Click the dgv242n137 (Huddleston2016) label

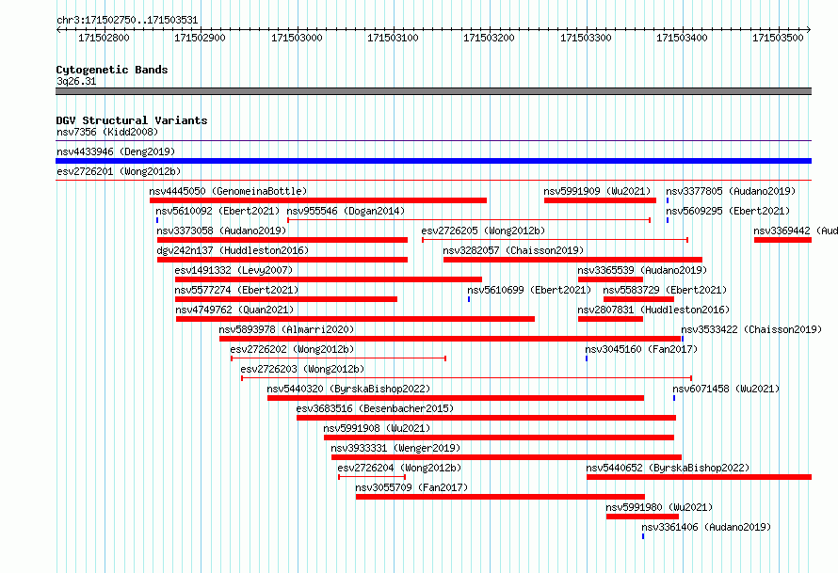(x=233, y=250)
